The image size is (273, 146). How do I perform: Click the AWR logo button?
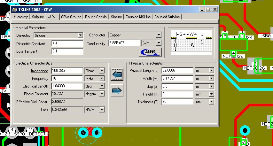(x=150, y=52)
